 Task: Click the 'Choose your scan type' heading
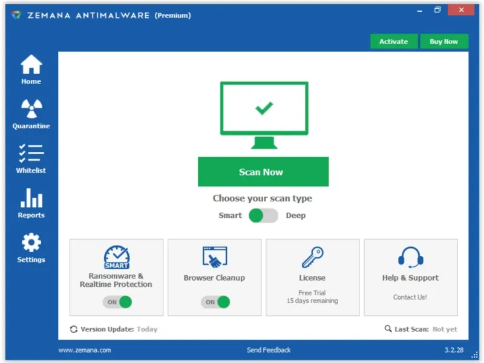[263, 198]
